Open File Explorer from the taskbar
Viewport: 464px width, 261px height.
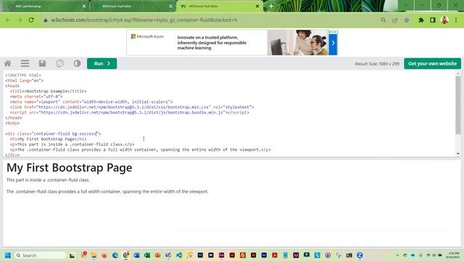(x=94, y=255)
